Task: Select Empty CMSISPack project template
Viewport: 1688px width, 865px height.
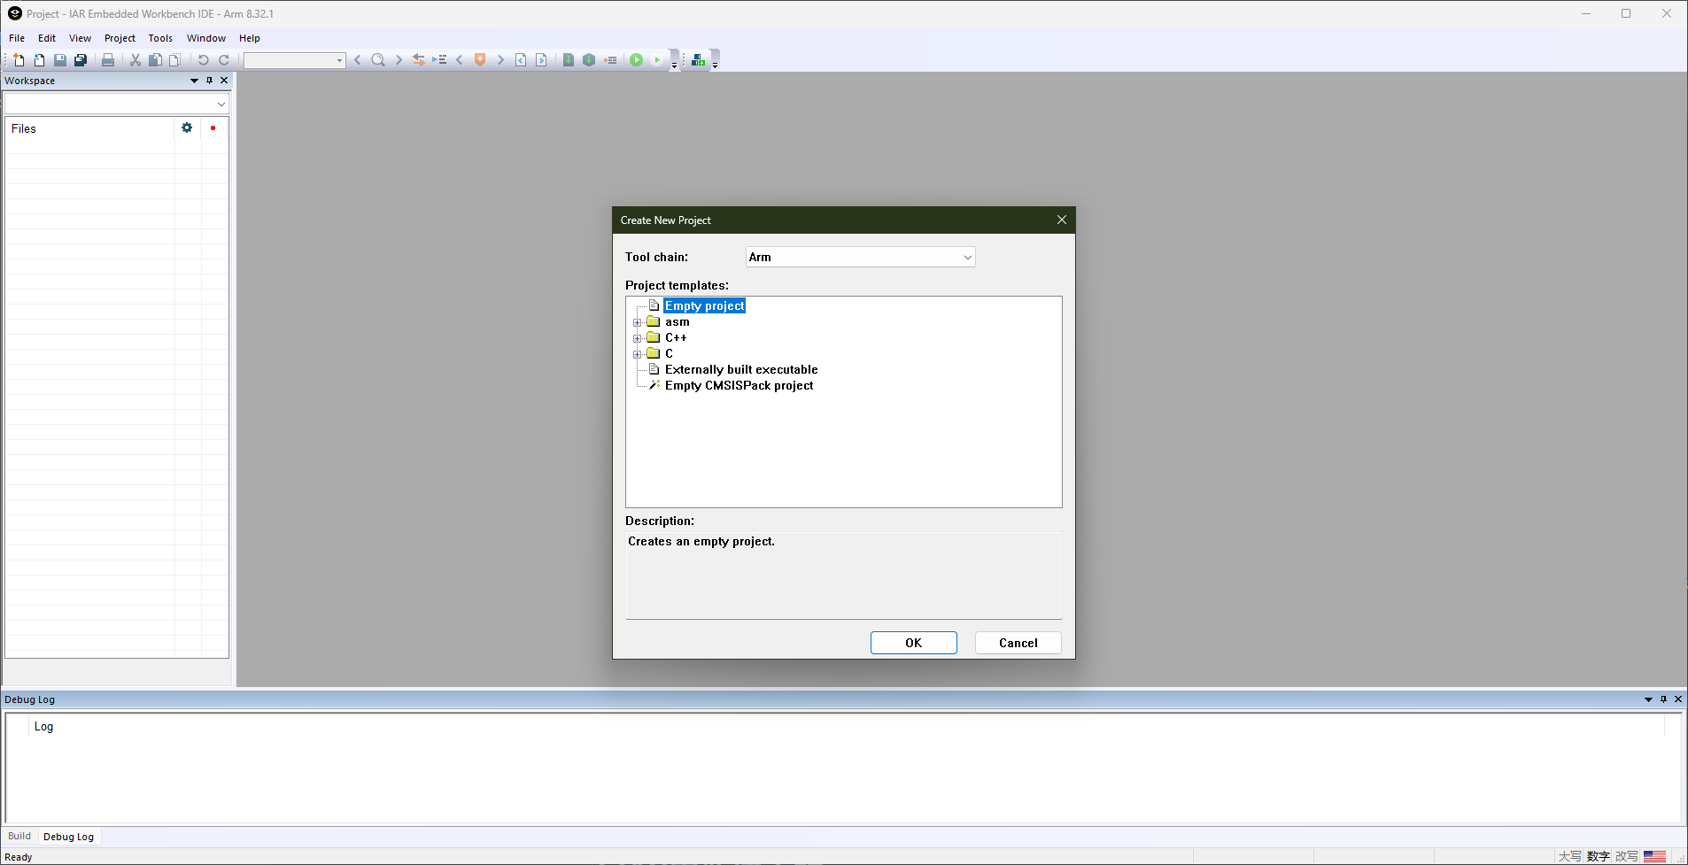Action: coord(739,386)
